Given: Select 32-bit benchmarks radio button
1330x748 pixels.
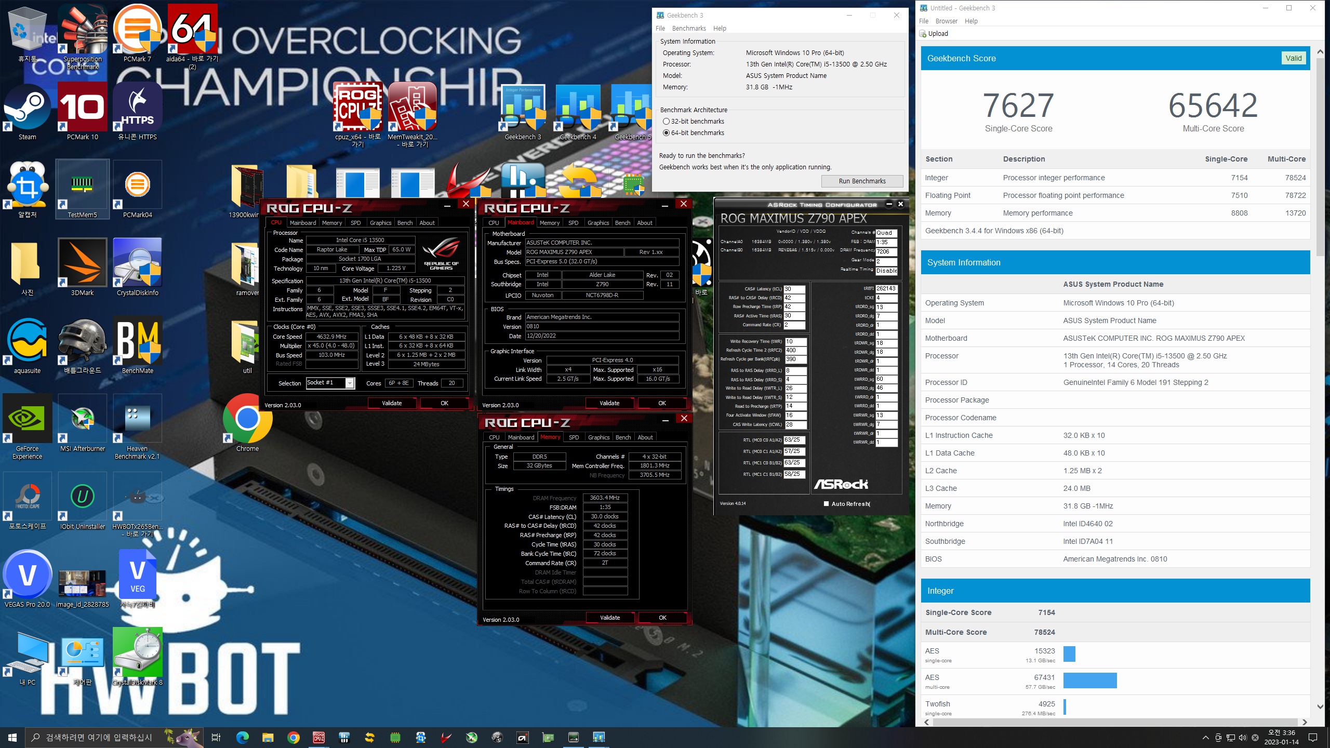Looking at the screenshot, I should point(666,121).
